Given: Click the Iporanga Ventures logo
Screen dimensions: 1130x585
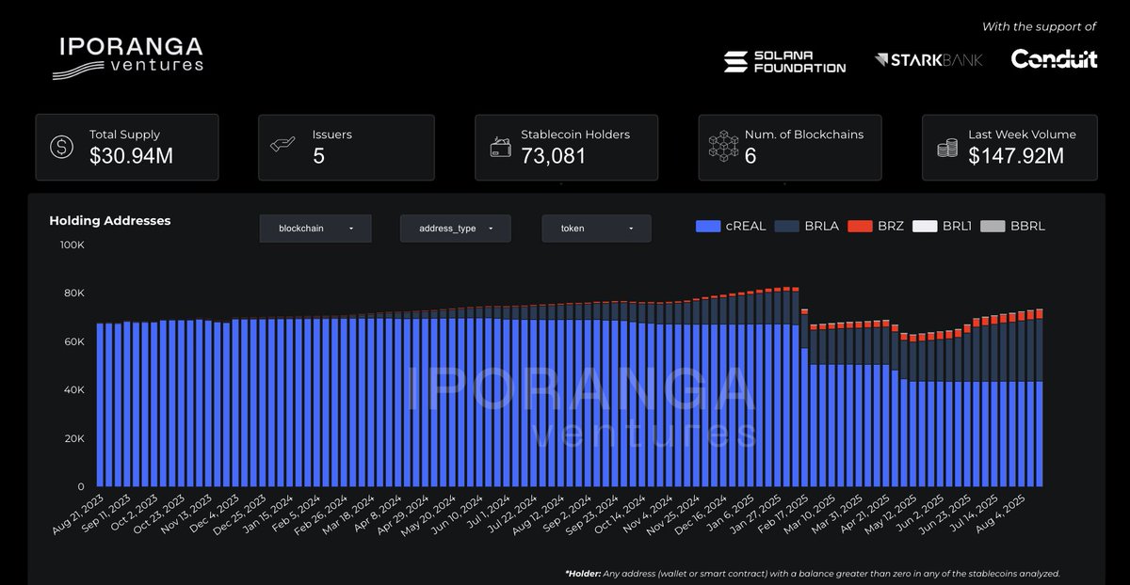Looking at the screenshot, I should (127, 57).
